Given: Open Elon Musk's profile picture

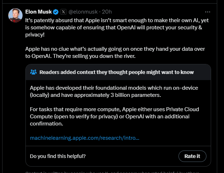Looking at the screenshot, I should (15, 15).
